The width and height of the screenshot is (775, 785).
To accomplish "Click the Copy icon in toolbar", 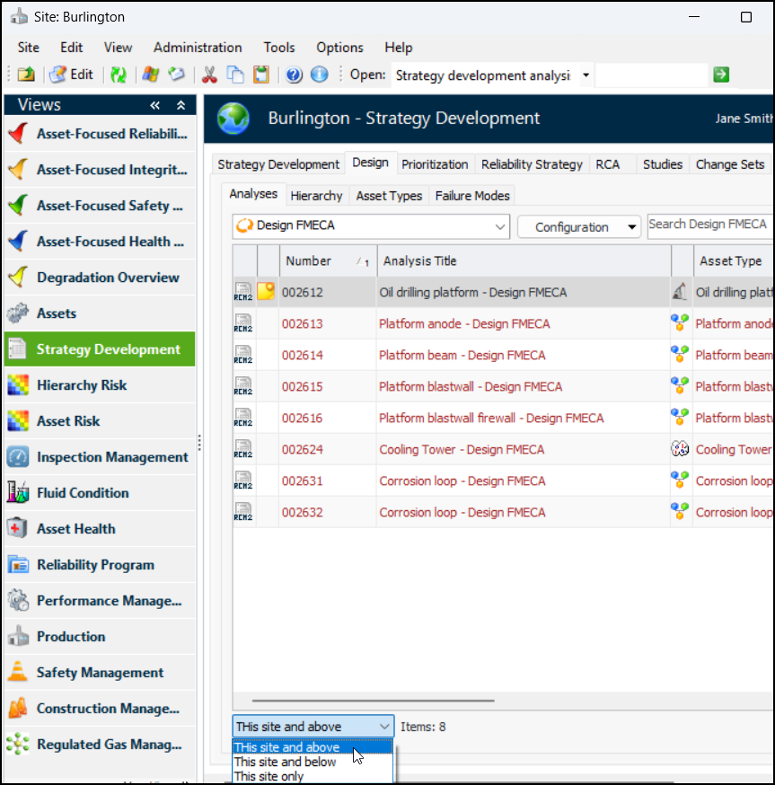I will pyautogui.click(x=234, y=75).
